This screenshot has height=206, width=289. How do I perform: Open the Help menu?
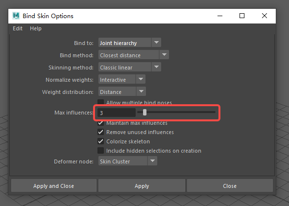point(36,28)
